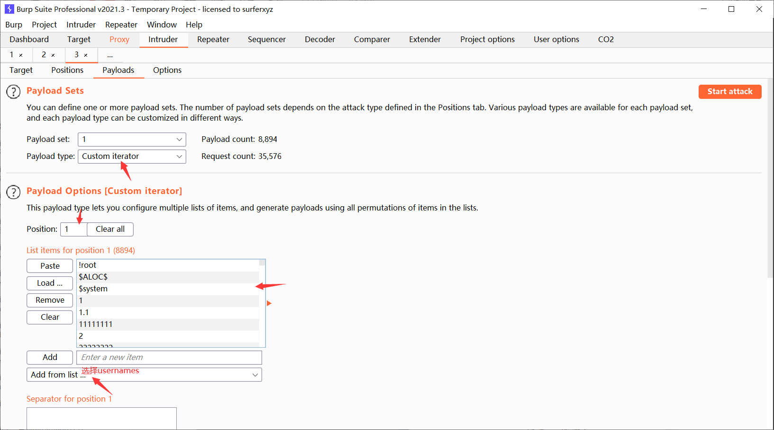
Task: Switch to the Proxy tab
Action: pos(119,39)
